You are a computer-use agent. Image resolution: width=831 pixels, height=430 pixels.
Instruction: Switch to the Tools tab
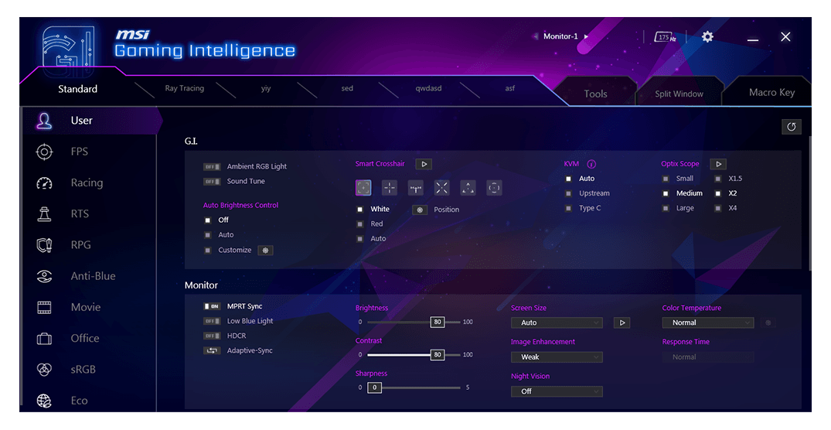coord(595,94)
